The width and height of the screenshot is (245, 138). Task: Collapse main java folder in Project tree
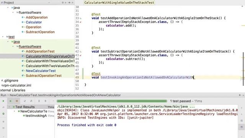8,8
